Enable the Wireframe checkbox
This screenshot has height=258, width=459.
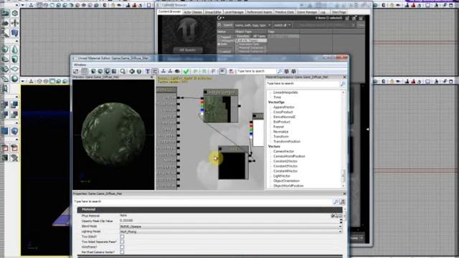click(122, 247)
